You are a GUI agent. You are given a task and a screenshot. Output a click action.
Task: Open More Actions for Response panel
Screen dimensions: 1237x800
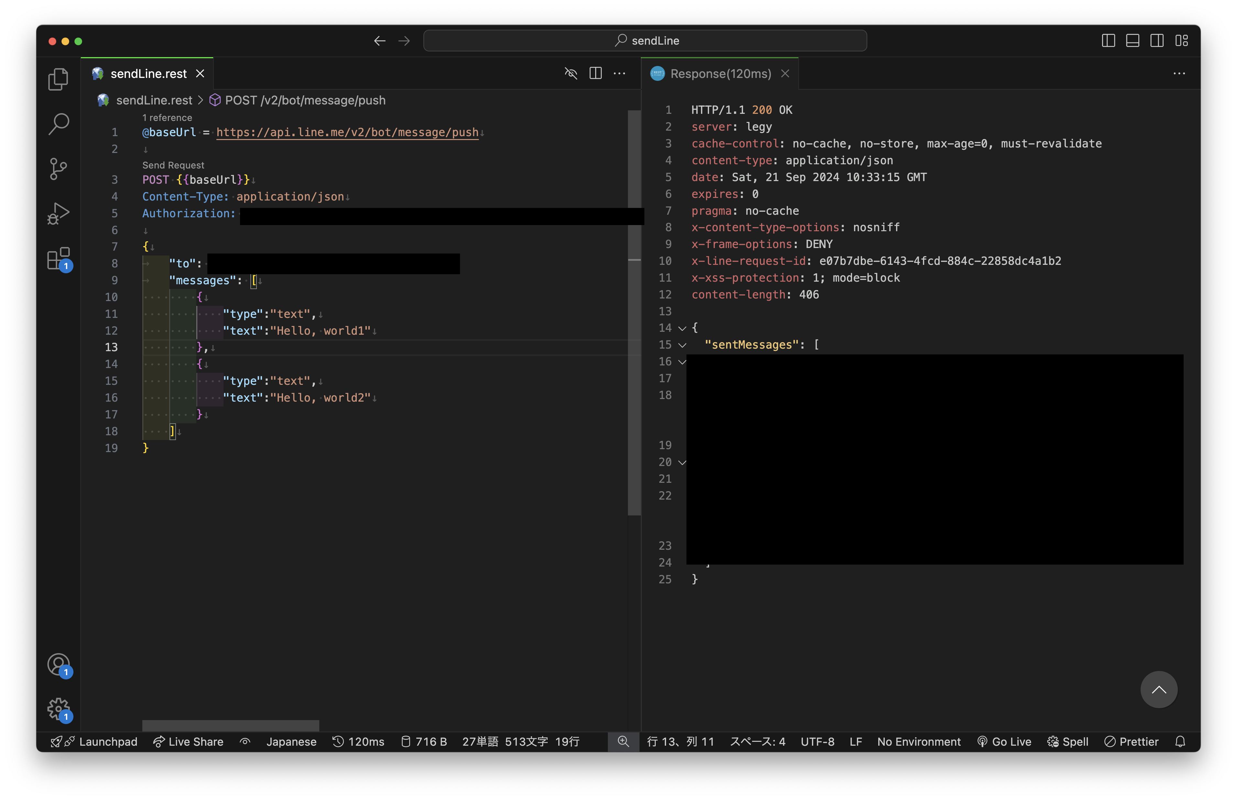coord(1179,73)
